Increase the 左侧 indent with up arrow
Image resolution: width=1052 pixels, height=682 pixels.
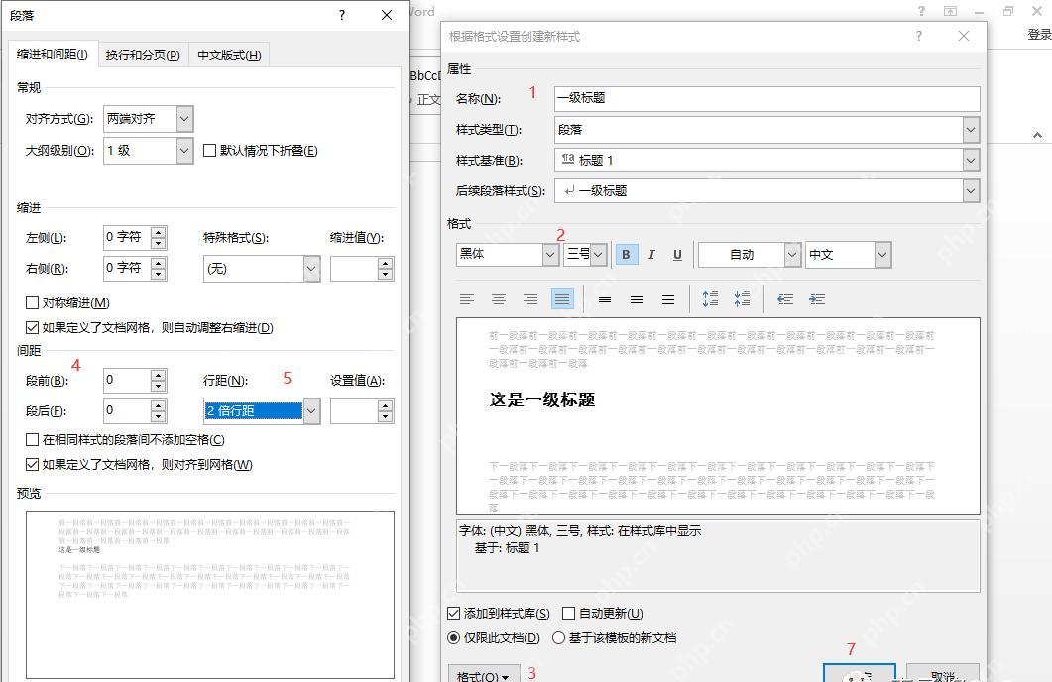pyautogui.click(x=159, y=232)
